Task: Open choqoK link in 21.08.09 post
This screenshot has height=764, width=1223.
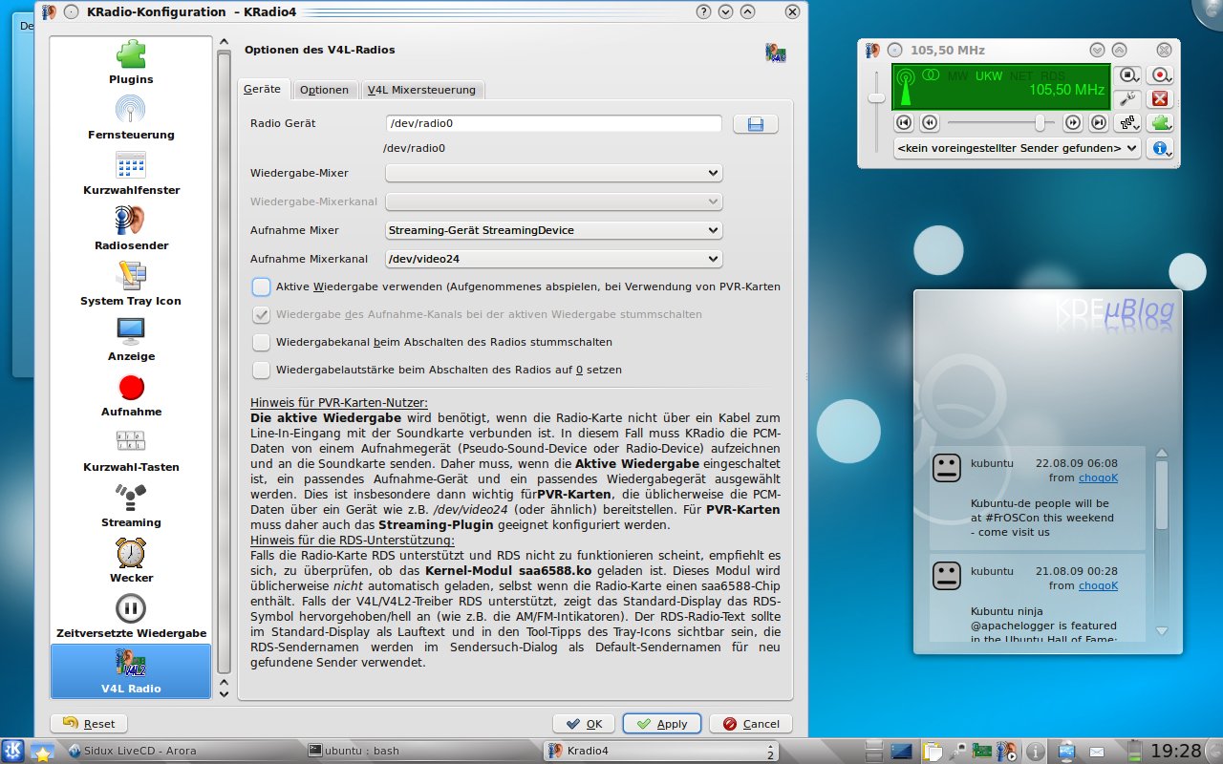Action: pyautogui.click(x=1098, y=585)
